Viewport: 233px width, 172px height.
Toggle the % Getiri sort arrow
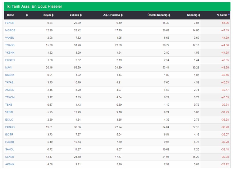point(229,14)
